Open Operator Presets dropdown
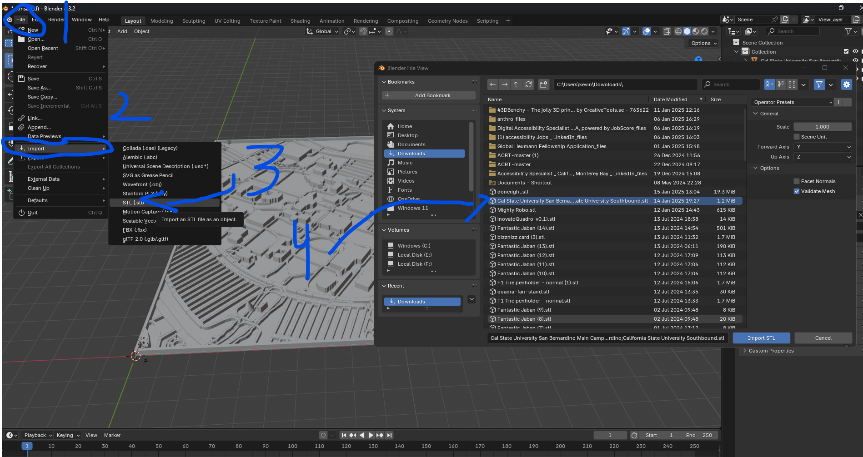 point(793,102)
